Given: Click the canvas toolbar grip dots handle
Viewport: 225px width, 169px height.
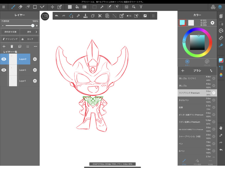Looking at the screenshot, I should tap(153, 16).
